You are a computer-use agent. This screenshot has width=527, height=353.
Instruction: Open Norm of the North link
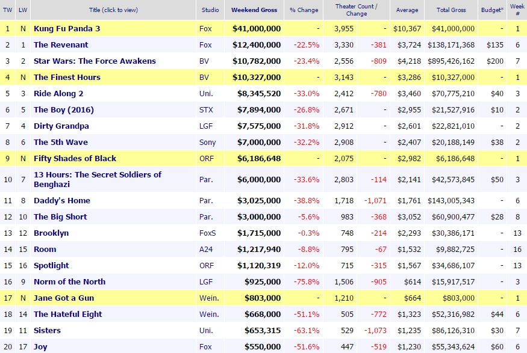point(70,281)
